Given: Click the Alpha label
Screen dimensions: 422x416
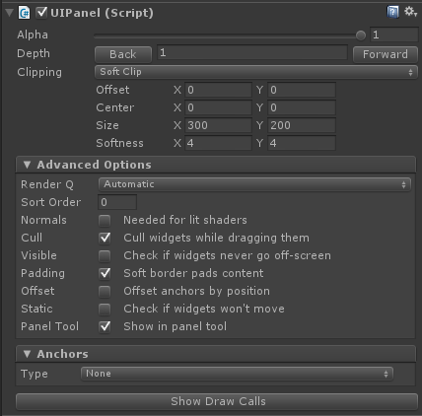Looking at the screenshot, I should pos(33,35).
